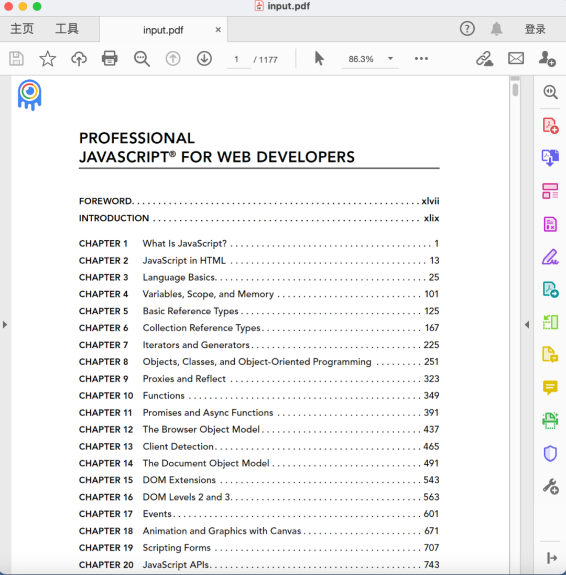The height and width of the screenshot is (575, 566).
Task: Click page number 437 for Chapter 12
Action: coord(431,430)
